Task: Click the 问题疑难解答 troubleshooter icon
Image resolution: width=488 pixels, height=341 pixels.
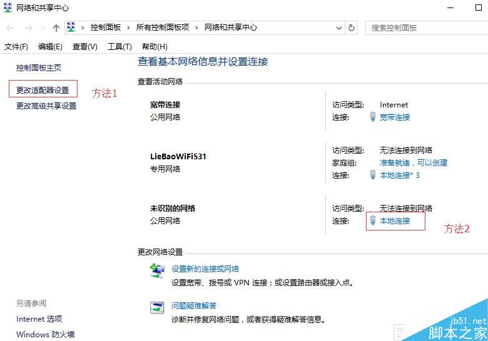Action: point(156,307)
